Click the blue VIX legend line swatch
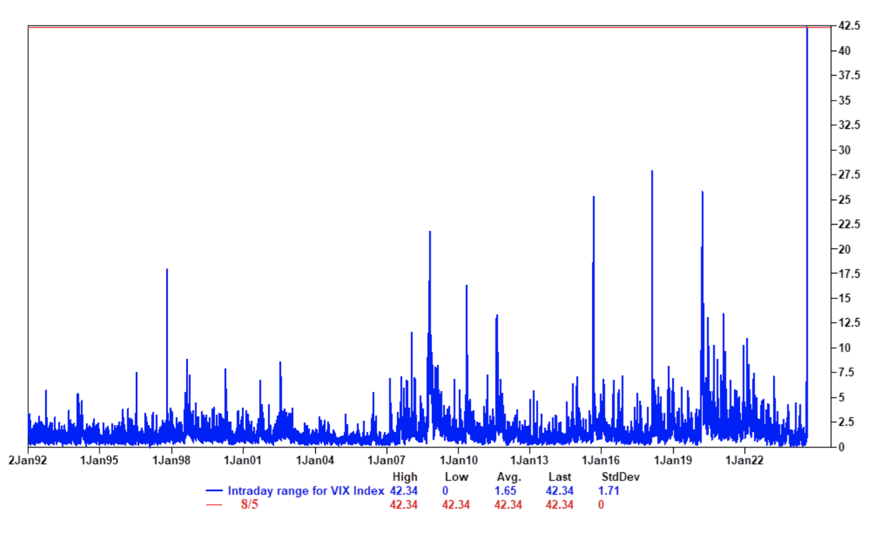Screen dimensions: 882x536 [x=215, y=491]
